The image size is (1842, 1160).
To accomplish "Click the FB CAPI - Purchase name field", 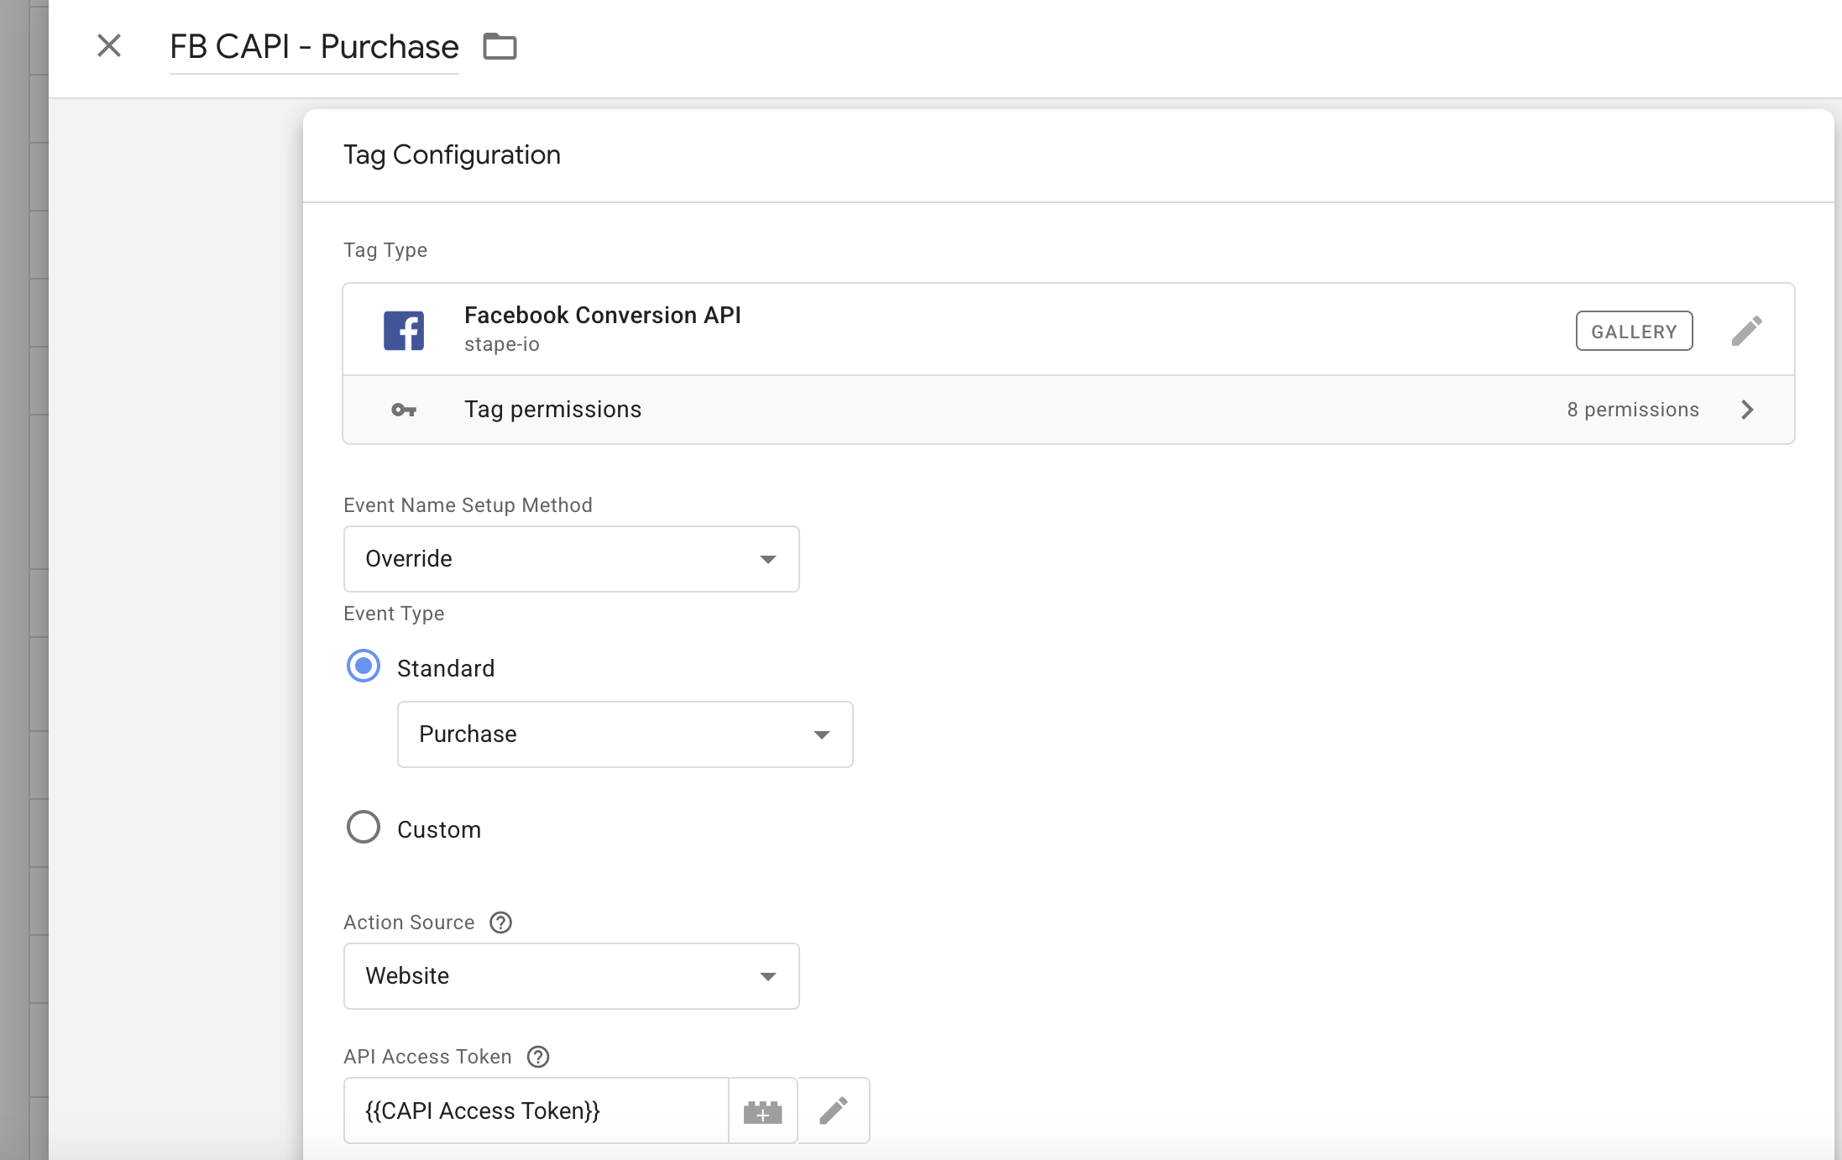I will tap(314, 47).
